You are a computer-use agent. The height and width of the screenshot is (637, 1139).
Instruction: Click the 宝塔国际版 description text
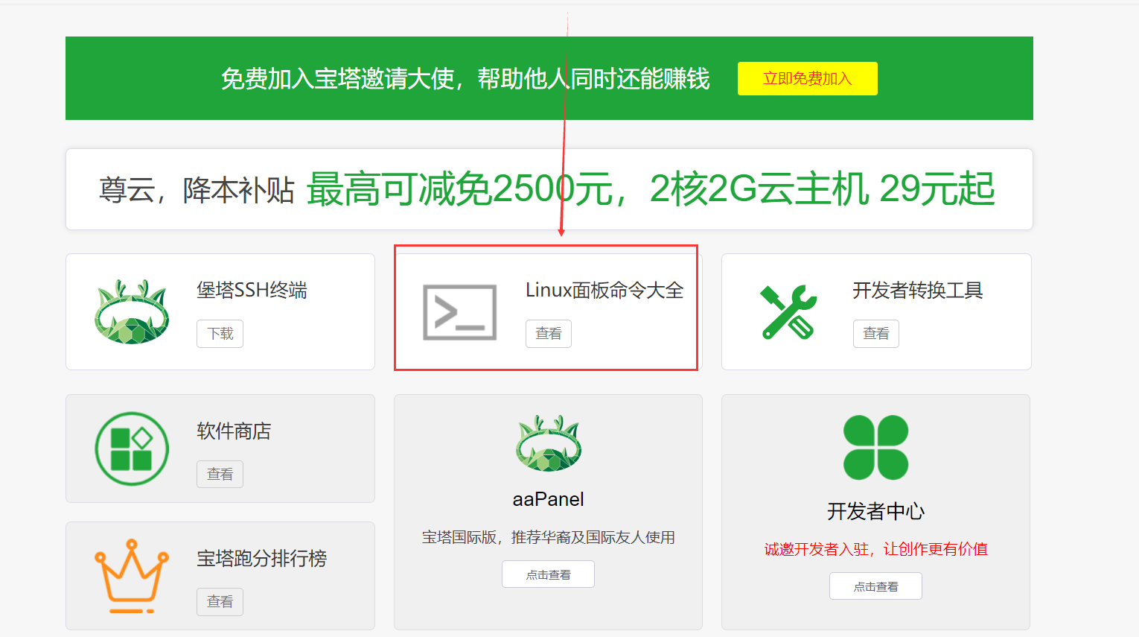[549, 537]
